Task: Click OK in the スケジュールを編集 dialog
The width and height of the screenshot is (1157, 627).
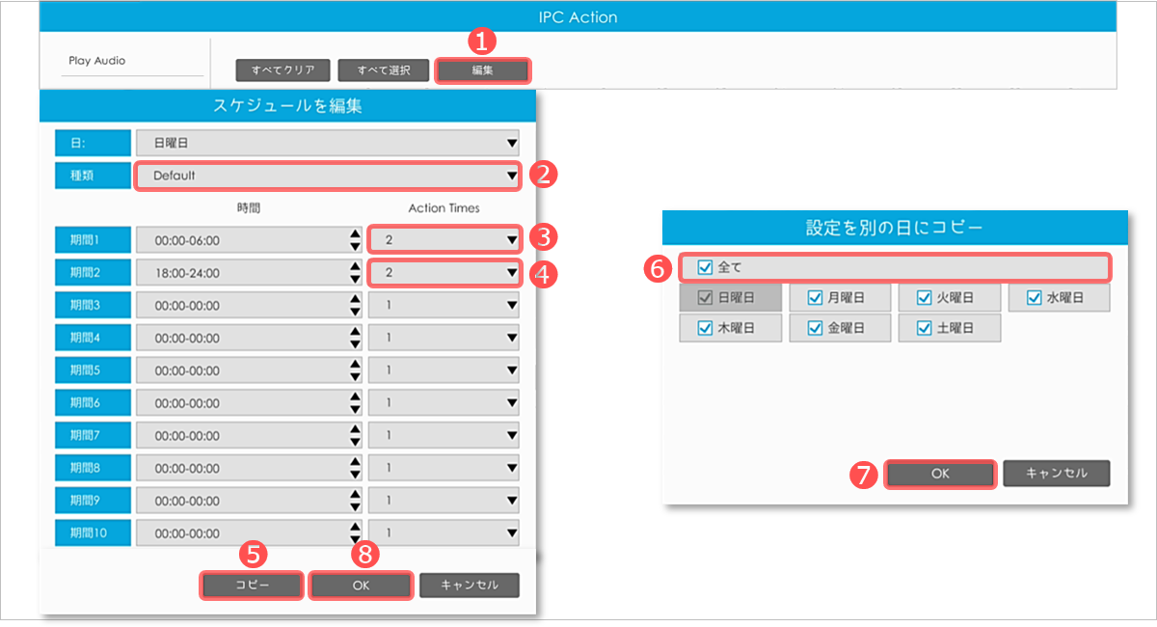Action: tap(362, 586)
